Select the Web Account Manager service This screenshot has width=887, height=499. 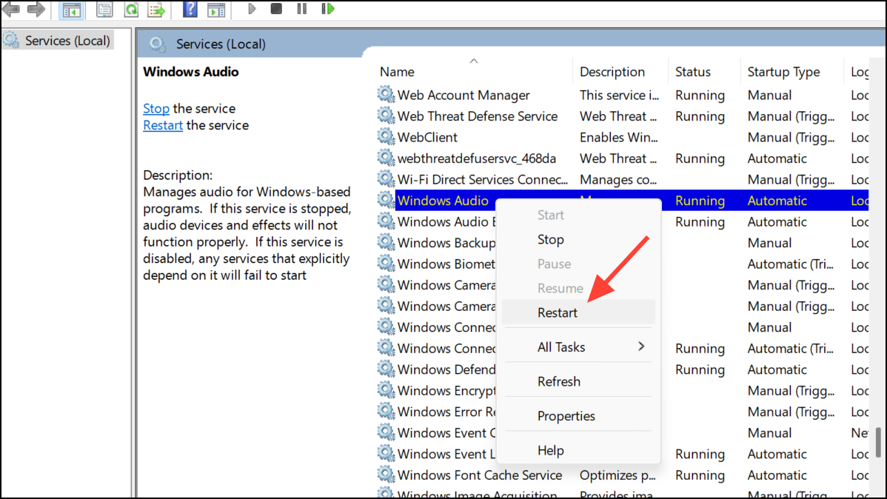(463, 95)
